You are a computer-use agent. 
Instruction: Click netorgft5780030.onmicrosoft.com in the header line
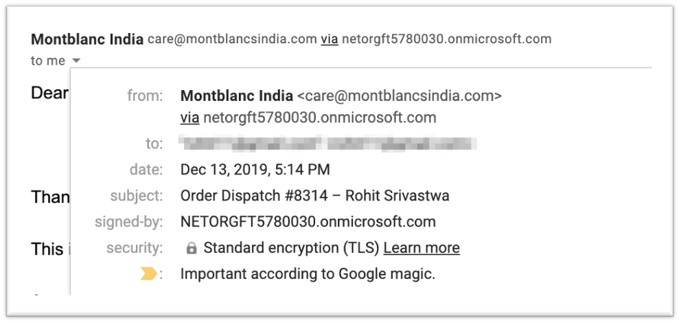446,39
